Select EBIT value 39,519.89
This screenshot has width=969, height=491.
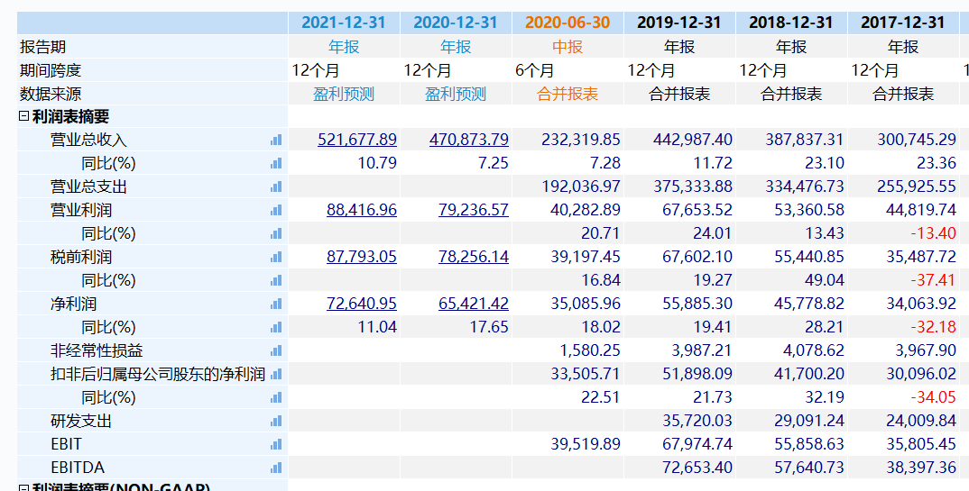[x=586, y=444]
